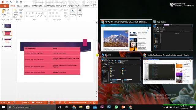Click the zoom slider handle in status bar

point(73,103)
